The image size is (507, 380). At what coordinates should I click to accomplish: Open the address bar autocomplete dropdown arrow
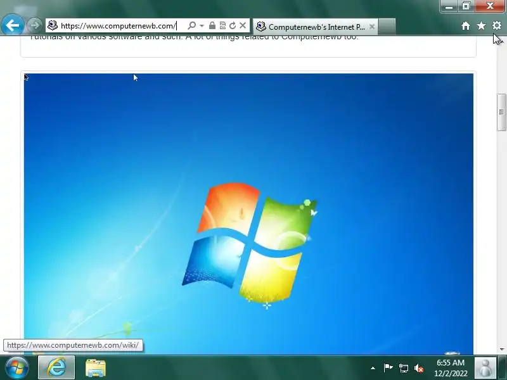click(202, 25)
